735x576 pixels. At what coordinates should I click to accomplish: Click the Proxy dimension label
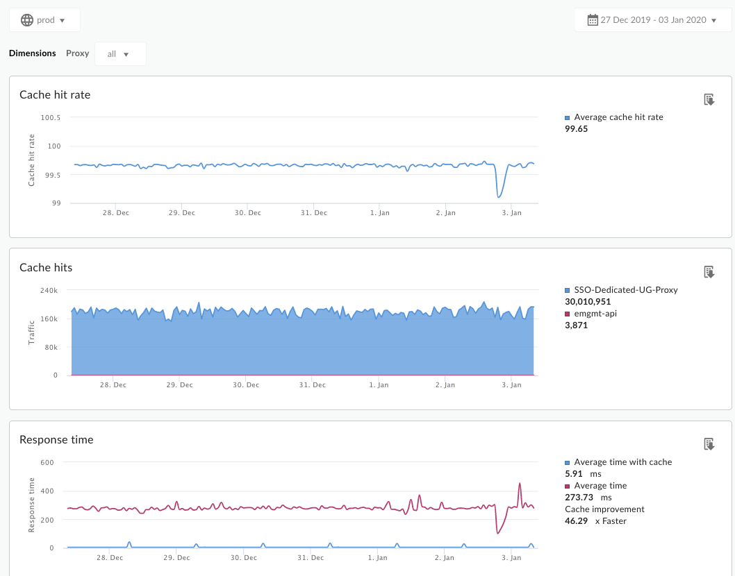78,53
